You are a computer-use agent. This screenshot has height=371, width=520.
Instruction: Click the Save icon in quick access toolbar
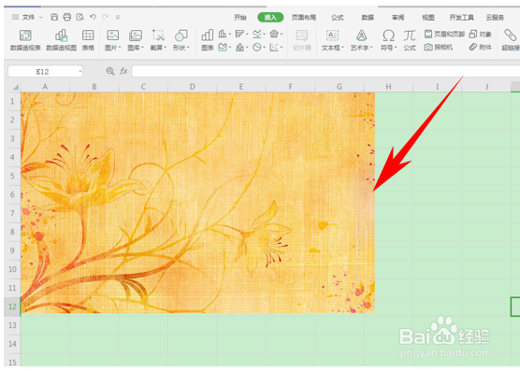(x=54, y=17)
